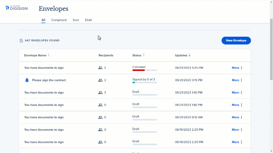Image resolution: width=273 pixels, height=153 pixels.
Task: Click the 06/21/2023 3:15 PM date
Action: (x=188, y=80)
